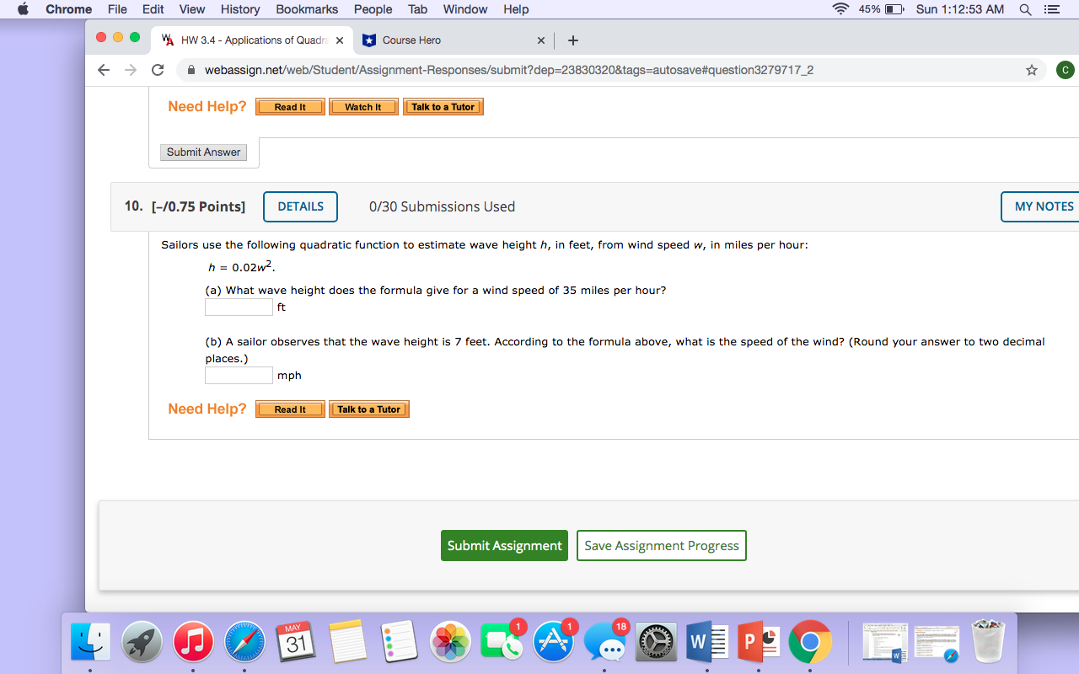The height and width of the screenshot is (674, 1079).
Task: Click the wave height answer field (ft)
Action: coord(239,308)
